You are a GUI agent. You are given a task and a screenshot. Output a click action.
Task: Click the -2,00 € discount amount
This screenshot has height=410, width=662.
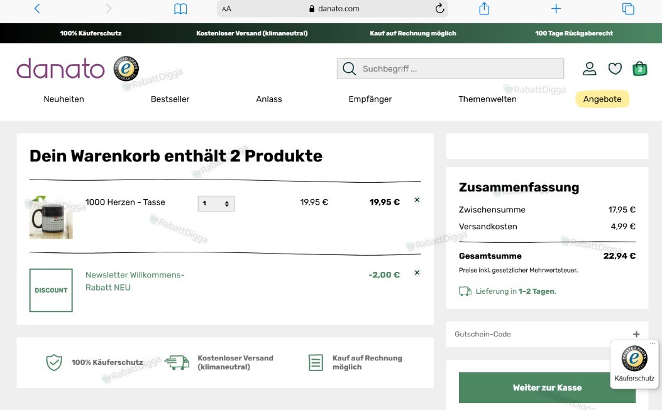pyautogui.click(x=384, y=274)
